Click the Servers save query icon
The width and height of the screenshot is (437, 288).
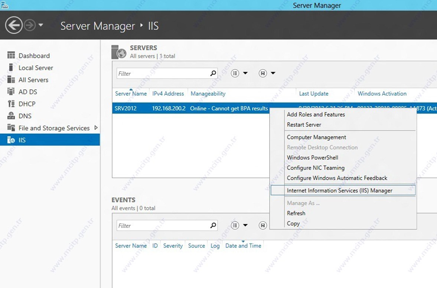(x=262, y=73)
